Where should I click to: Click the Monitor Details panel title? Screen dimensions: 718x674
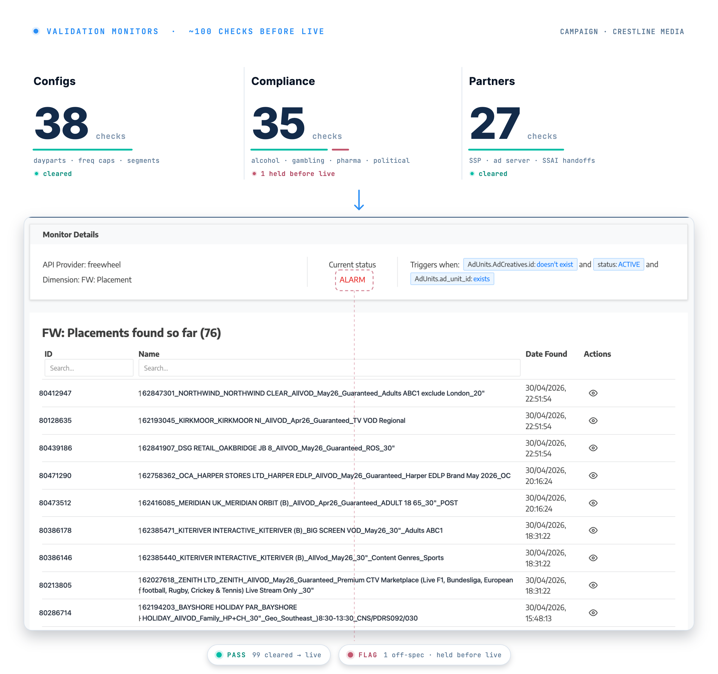point(70,235)
